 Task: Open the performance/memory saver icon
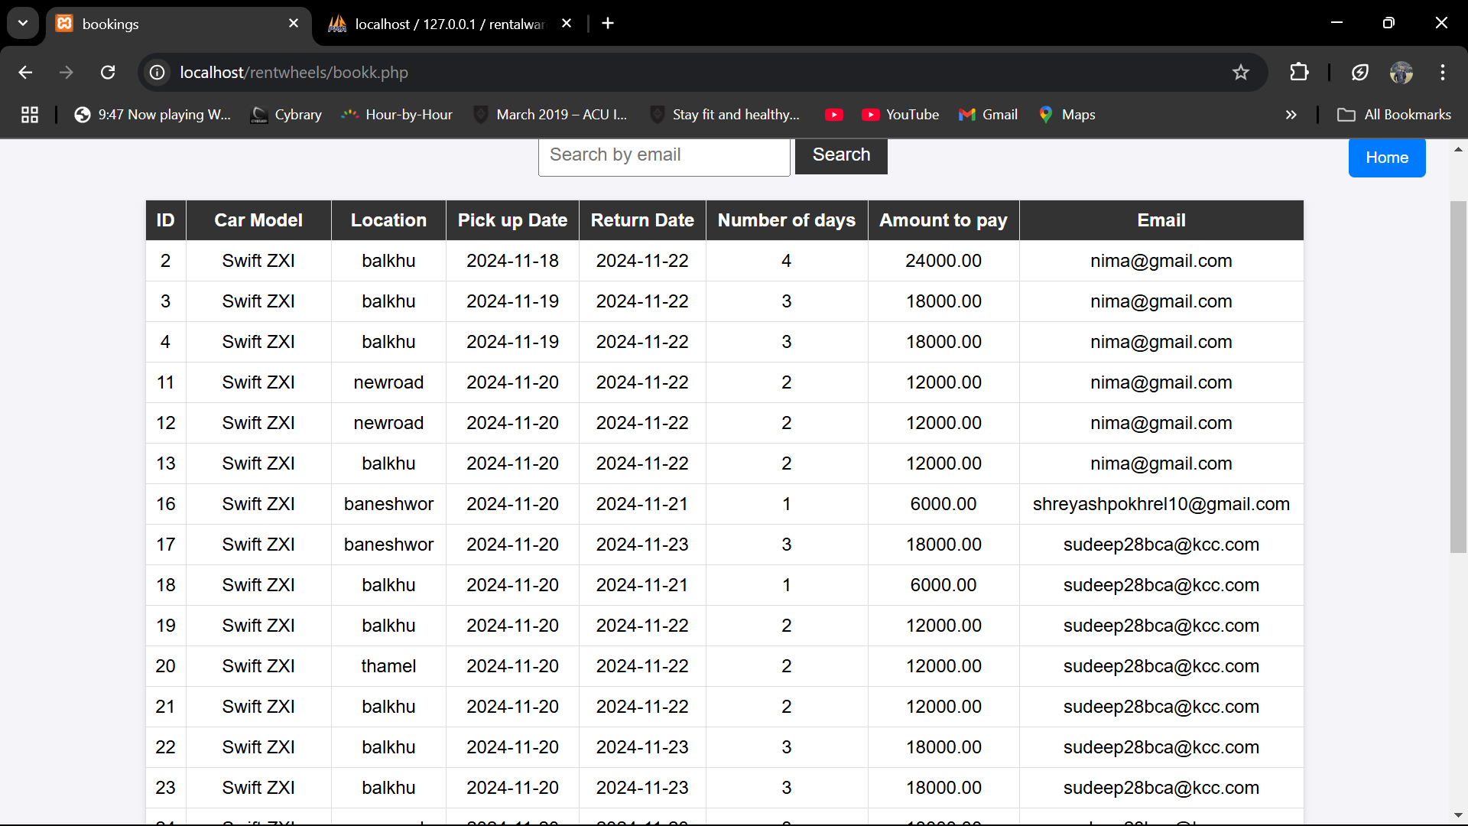pyautogui.click(x=1359, y=73)
